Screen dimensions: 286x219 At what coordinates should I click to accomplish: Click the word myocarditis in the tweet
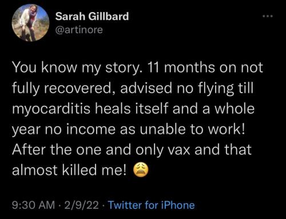(x=51, y=109)
